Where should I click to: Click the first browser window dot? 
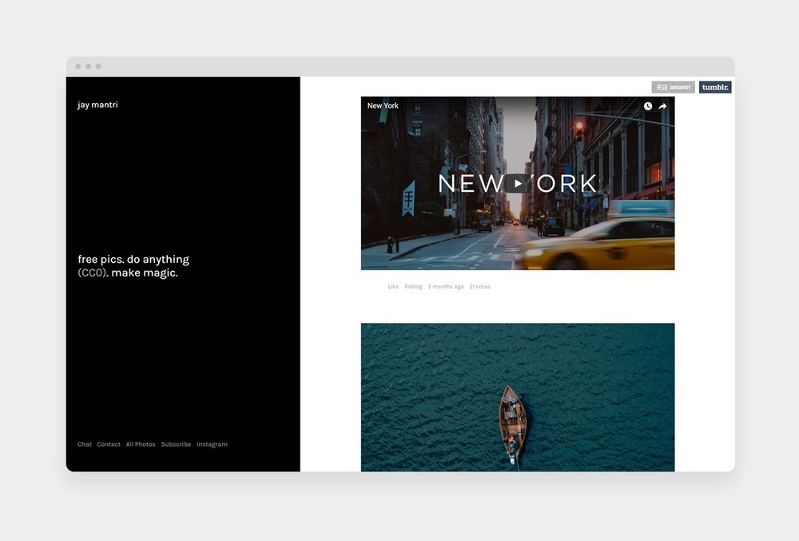pyautogui.click(x=78, y=66)
